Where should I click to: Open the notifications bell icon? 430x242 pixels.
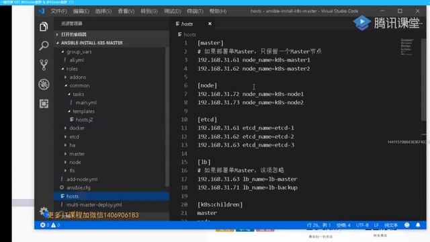[x=418, y=225]
